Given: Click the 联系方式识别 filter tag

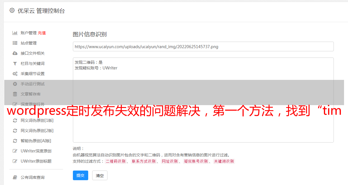Looking at the screenshot, I should [144, 161].
